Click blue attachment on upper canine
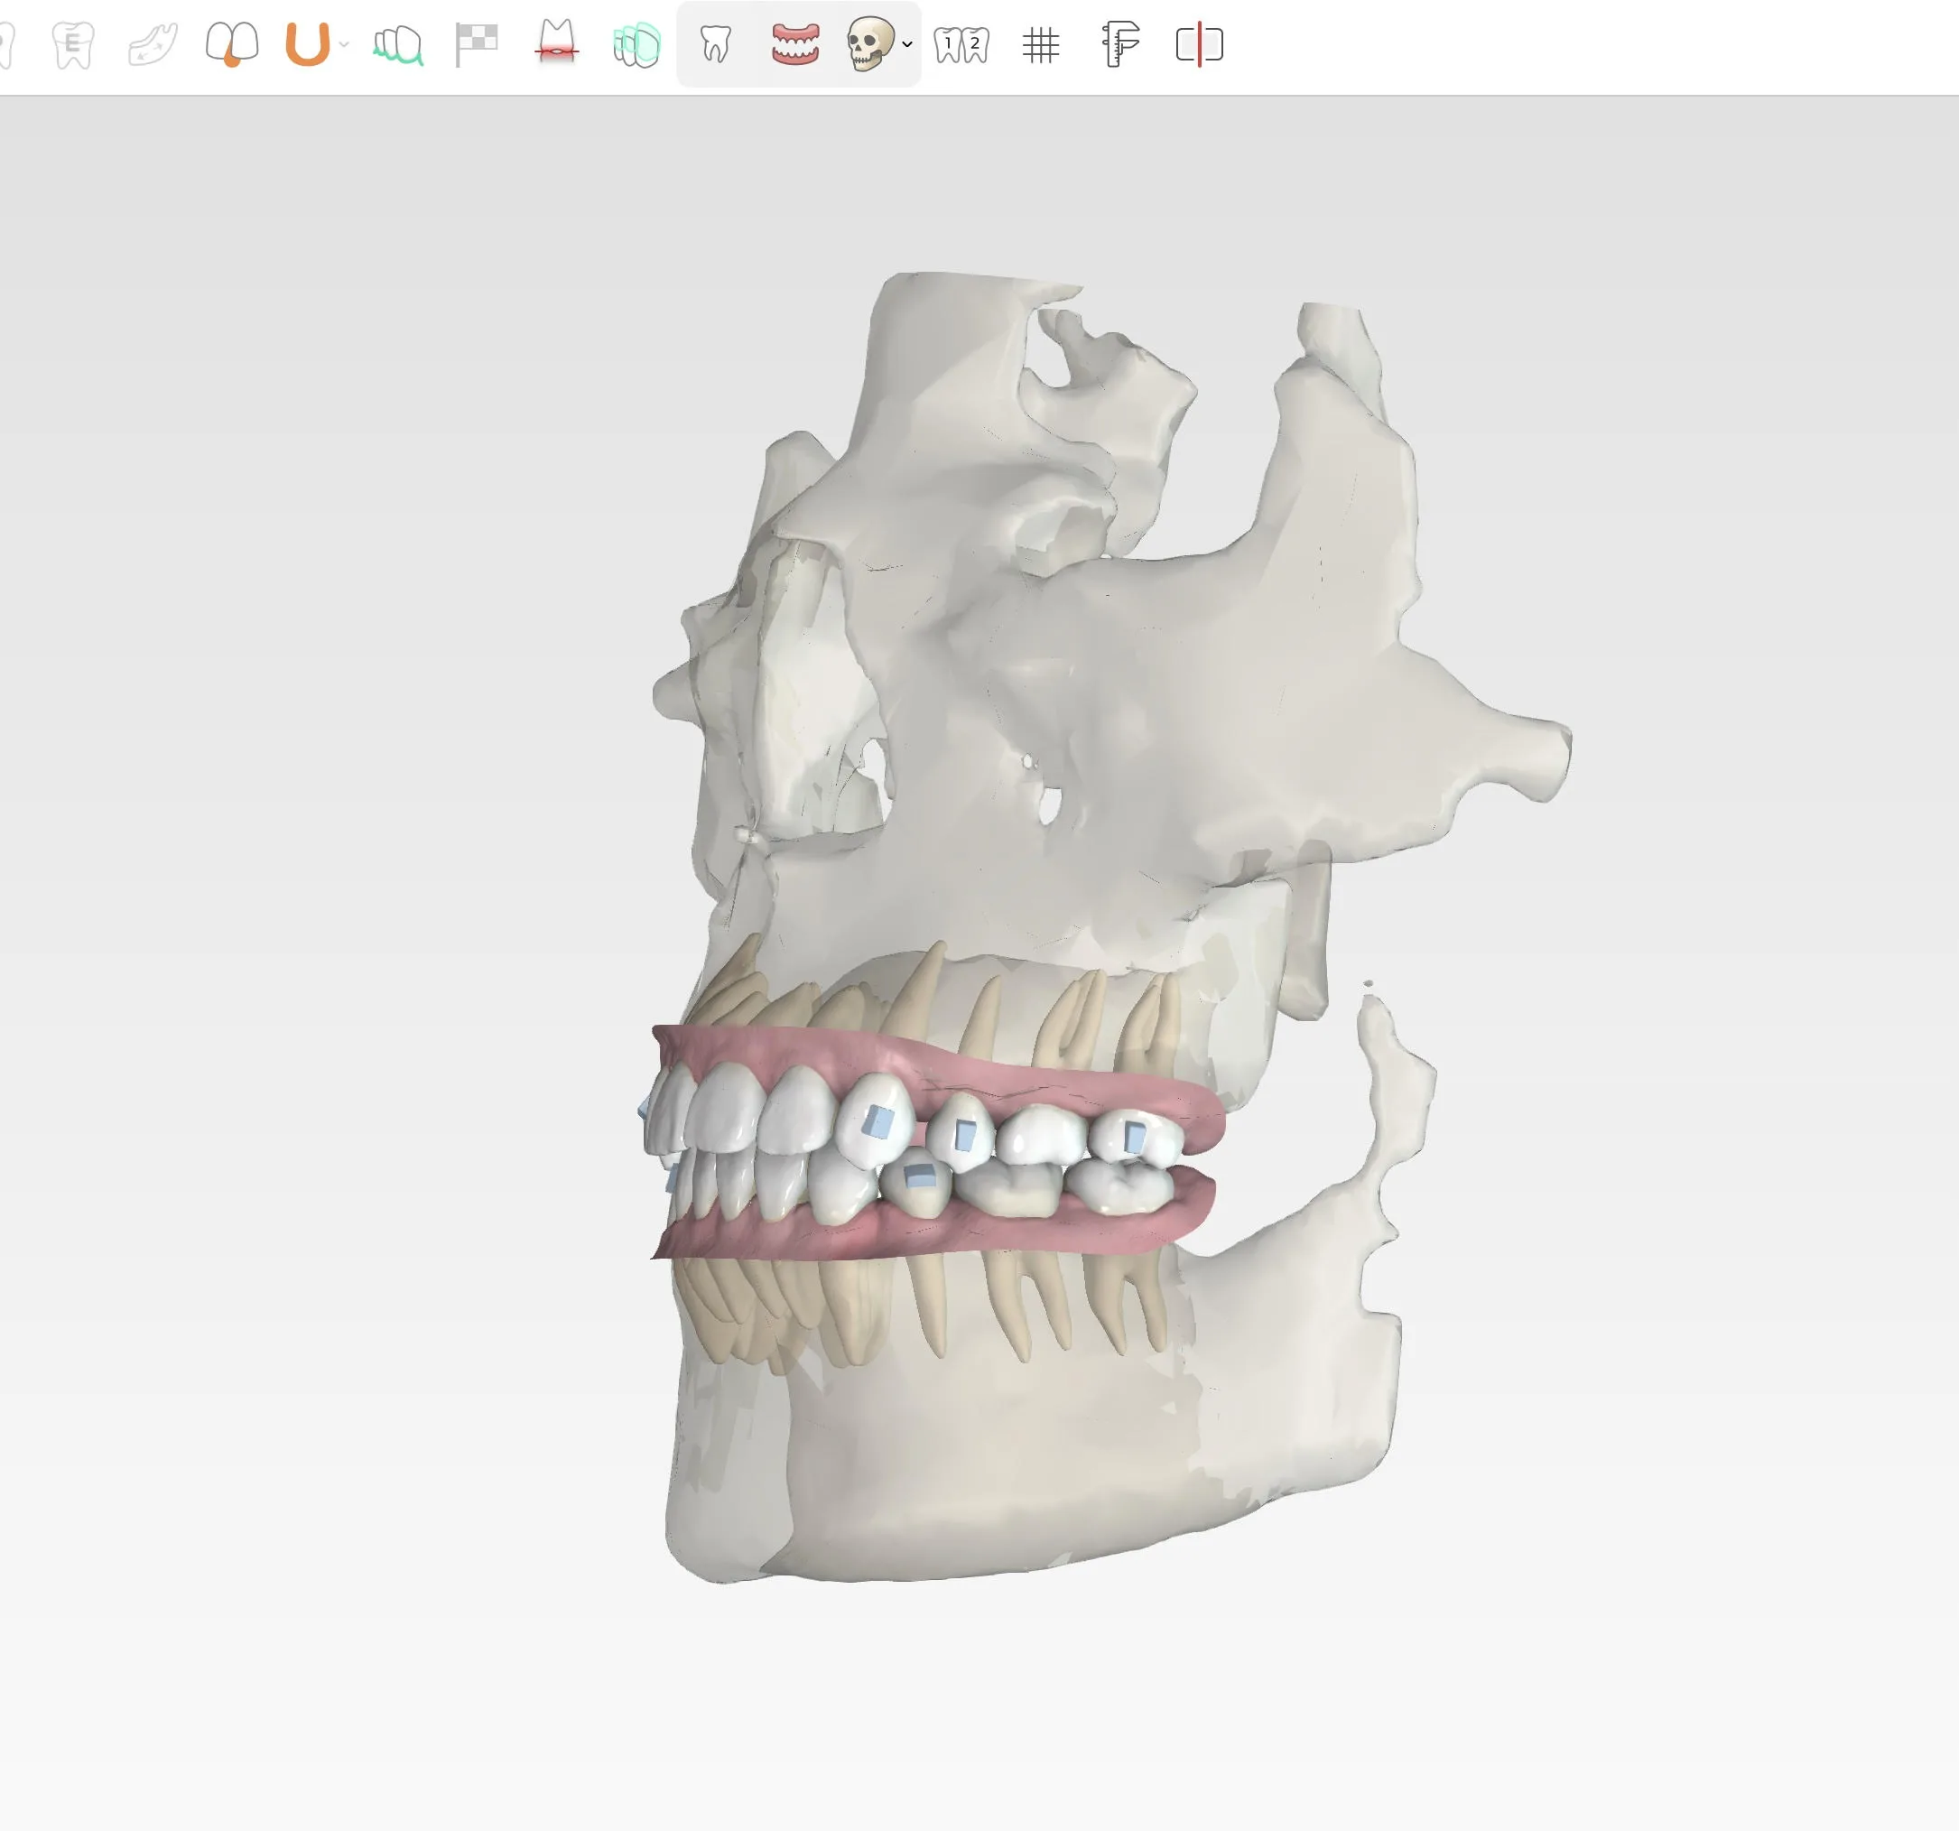The width and height of the screenshot is (1959, 1831). click(878, 1121)
